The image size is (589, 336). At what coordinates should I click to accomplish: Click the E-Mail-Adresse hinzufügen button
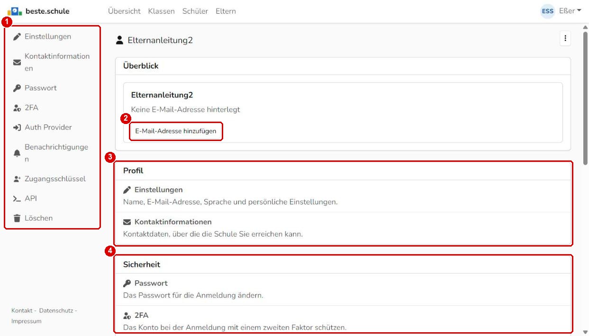click(x=176, y=132)
